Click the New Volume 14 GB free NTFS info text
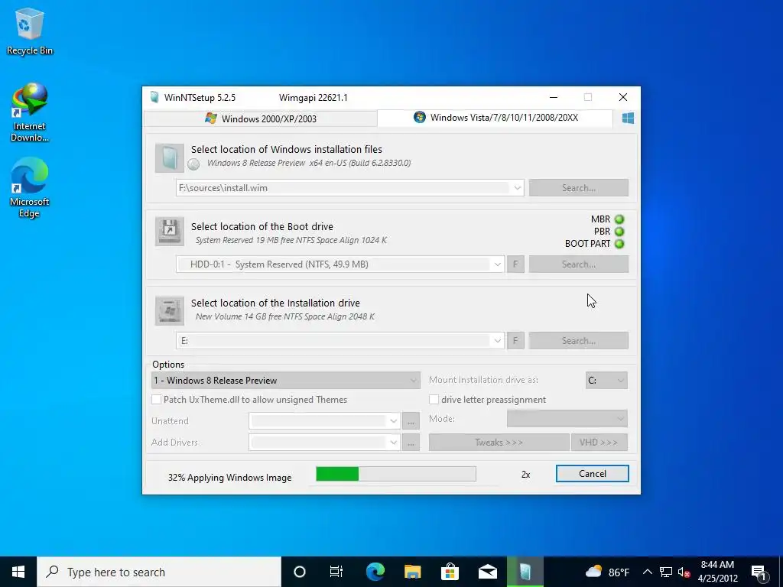 (285, 316)
